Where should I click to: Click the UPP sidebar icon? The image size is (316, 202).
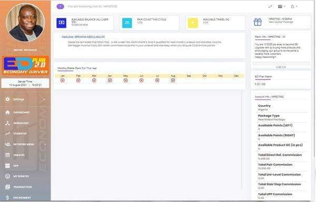pyautogui.click(x=8, y=166)
